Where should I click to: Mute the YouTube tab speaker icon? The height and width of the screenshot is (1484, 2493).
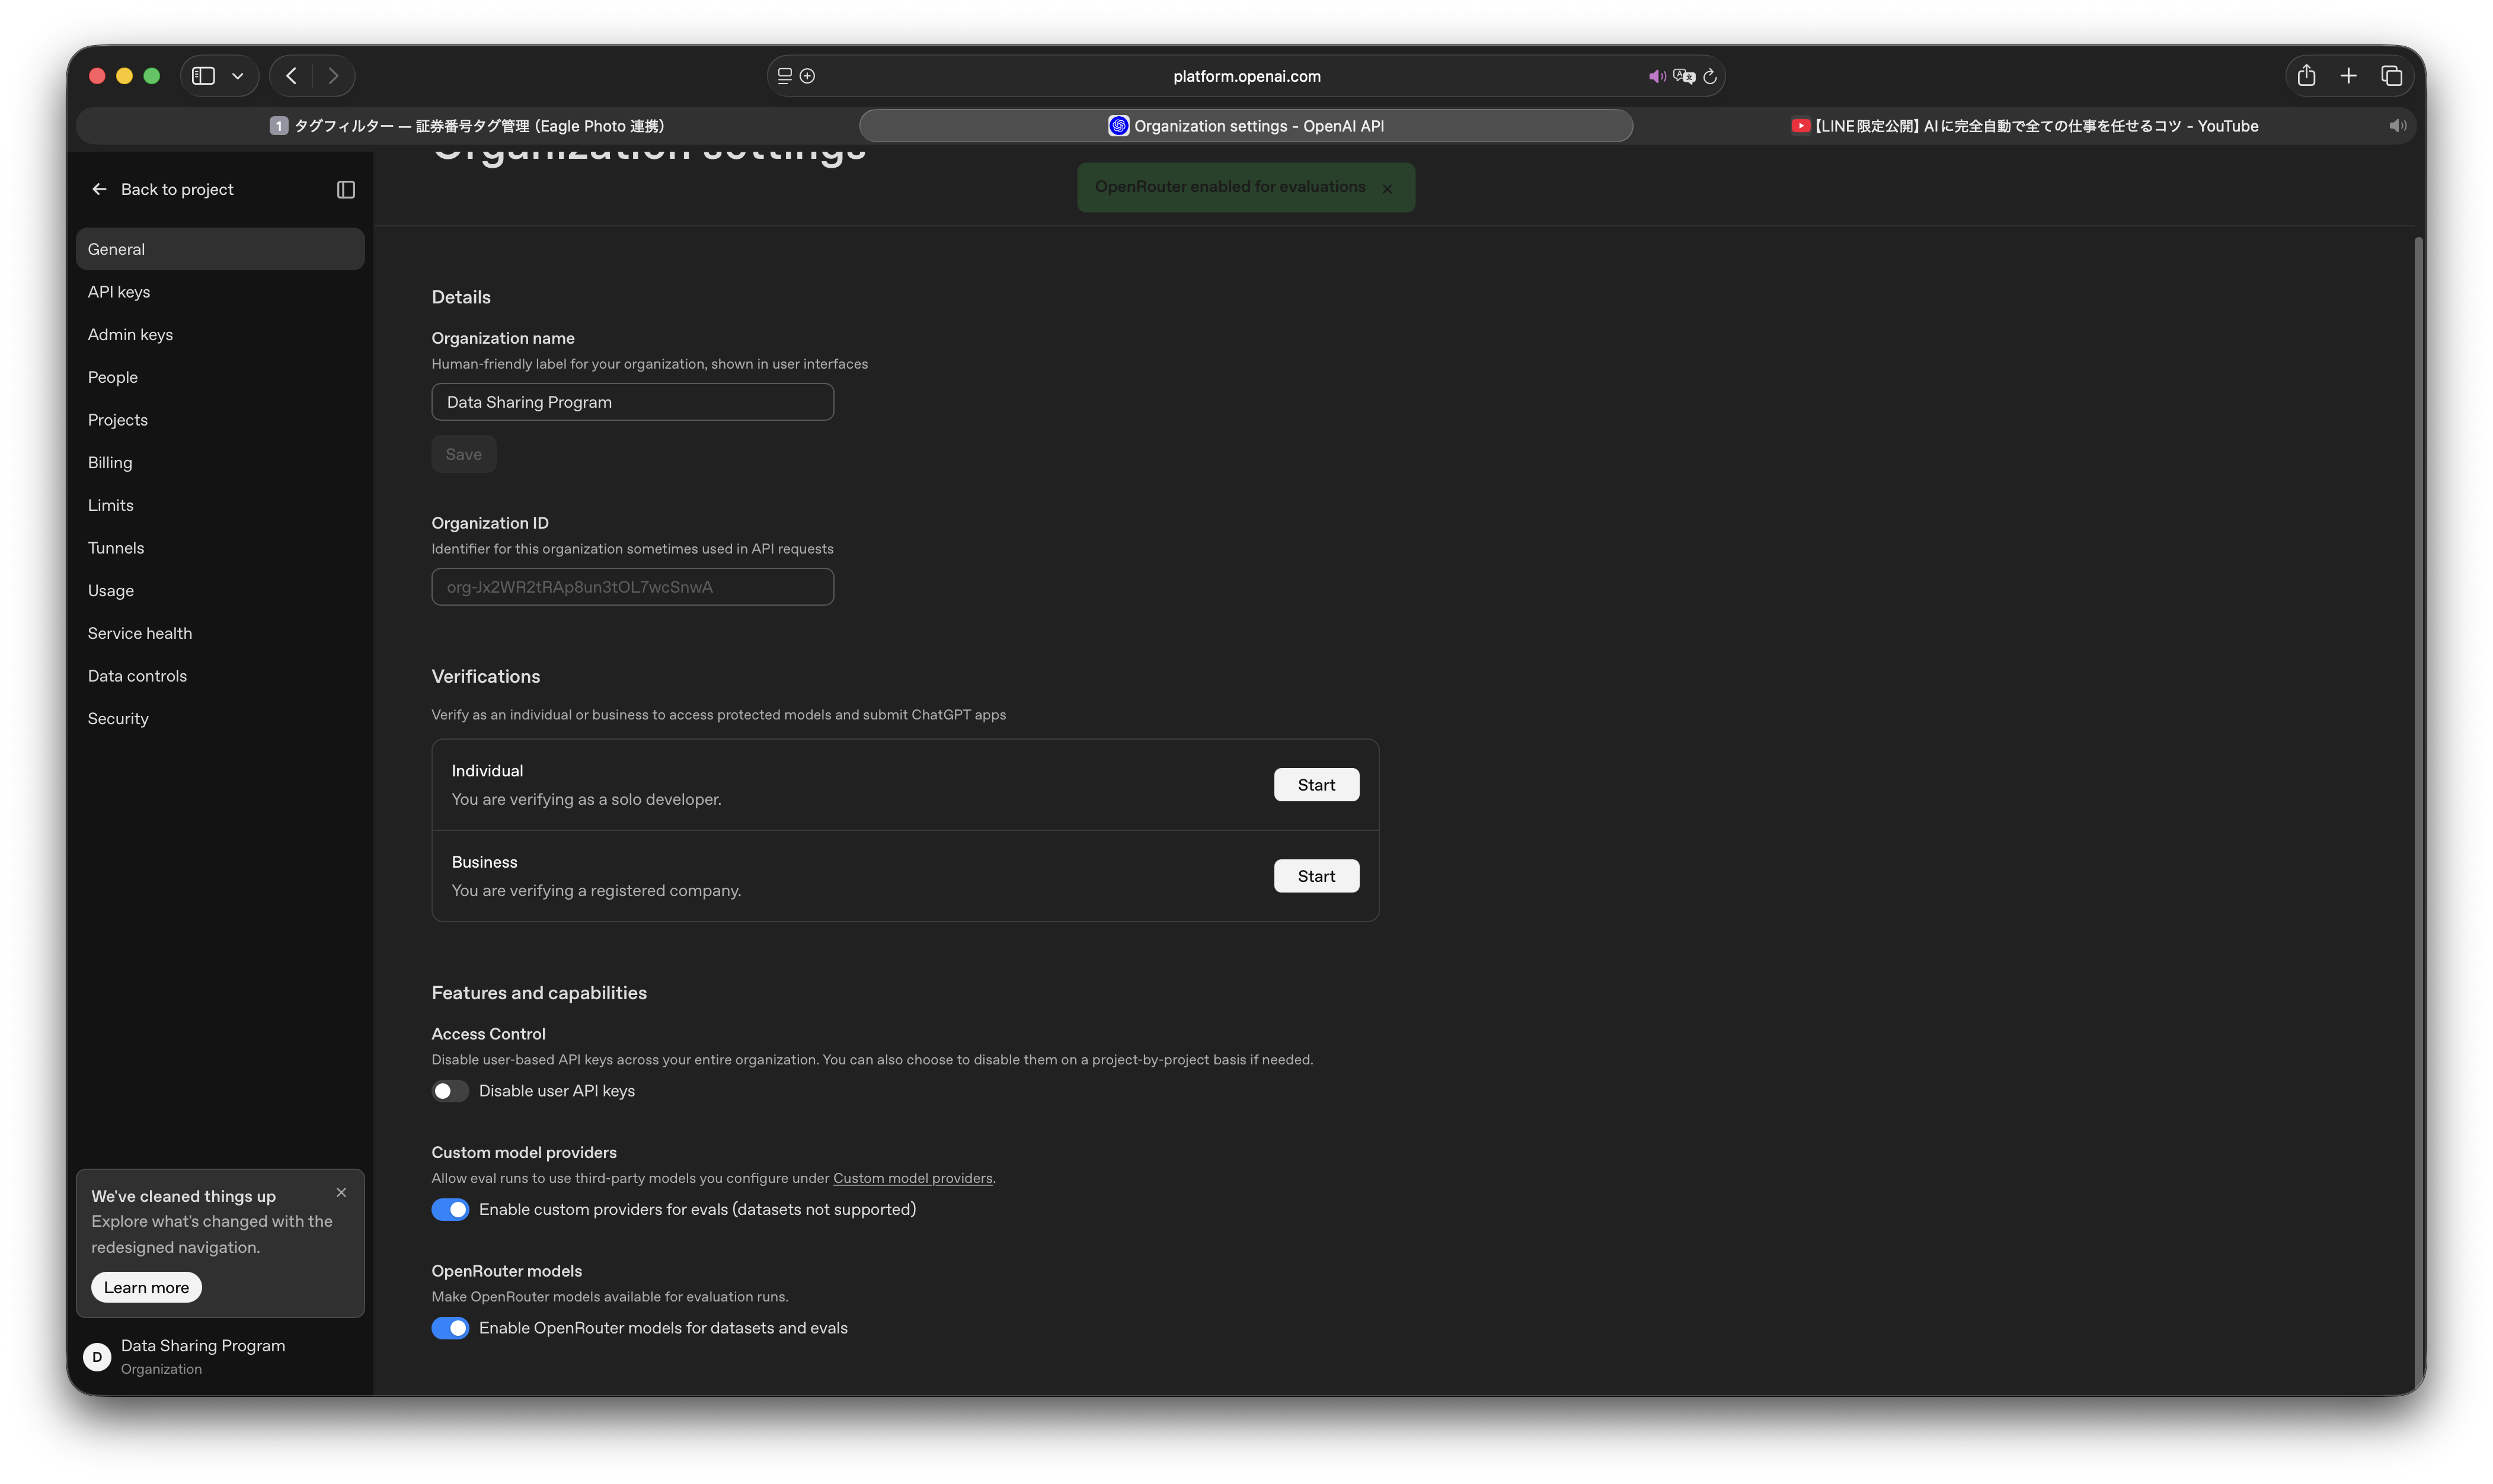(x=2397, y=126)
